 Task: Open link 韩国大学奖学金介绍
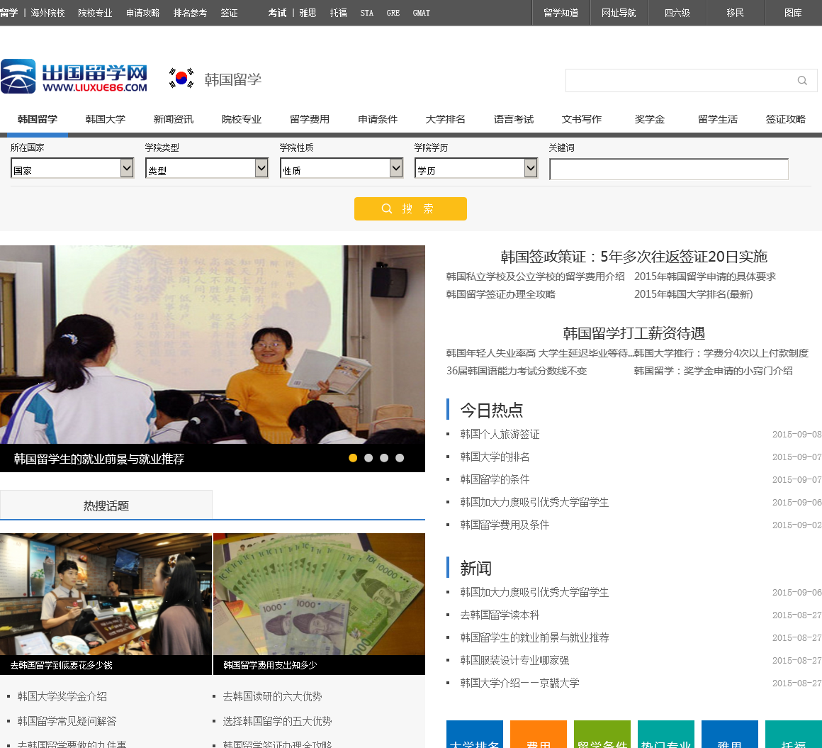[x=62, y=696]
